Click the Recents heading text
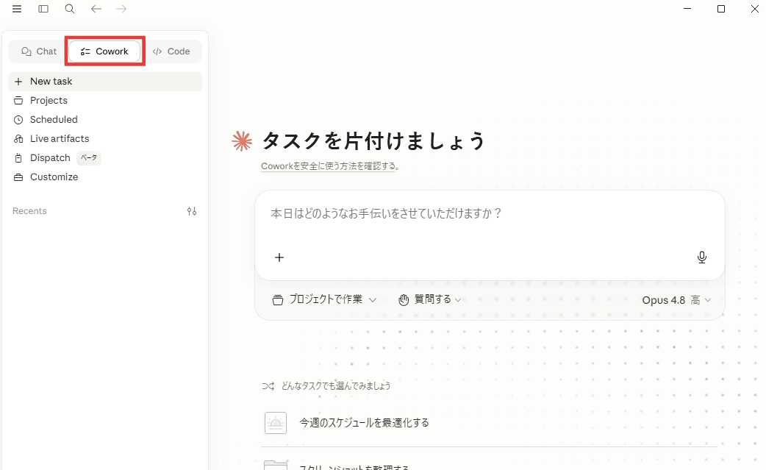Viewport: 766px width, 470px height. click(30, 211)
